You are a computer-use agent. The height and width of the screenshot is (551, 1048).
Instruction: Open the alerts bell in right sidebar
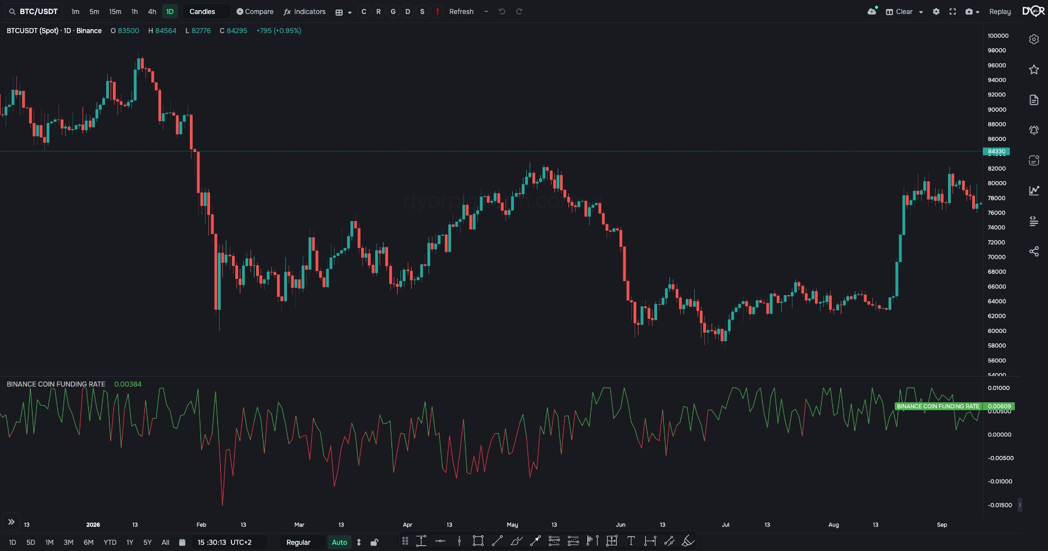click(1034, 130)
